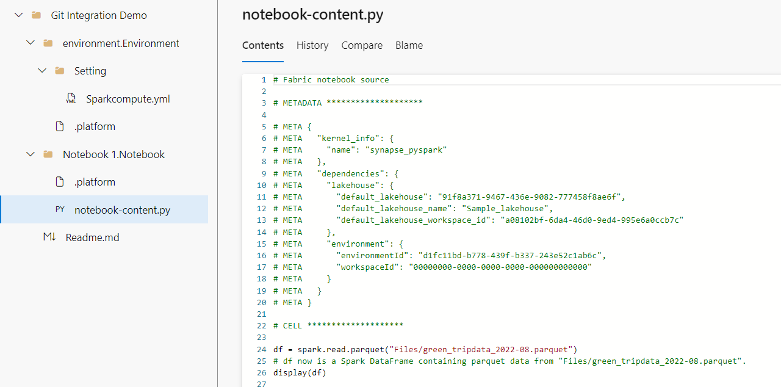Click the default_lakehouse_workspace_id GUID value
Viewport: 781px width, 387px height.
click(x=591, y=220)
